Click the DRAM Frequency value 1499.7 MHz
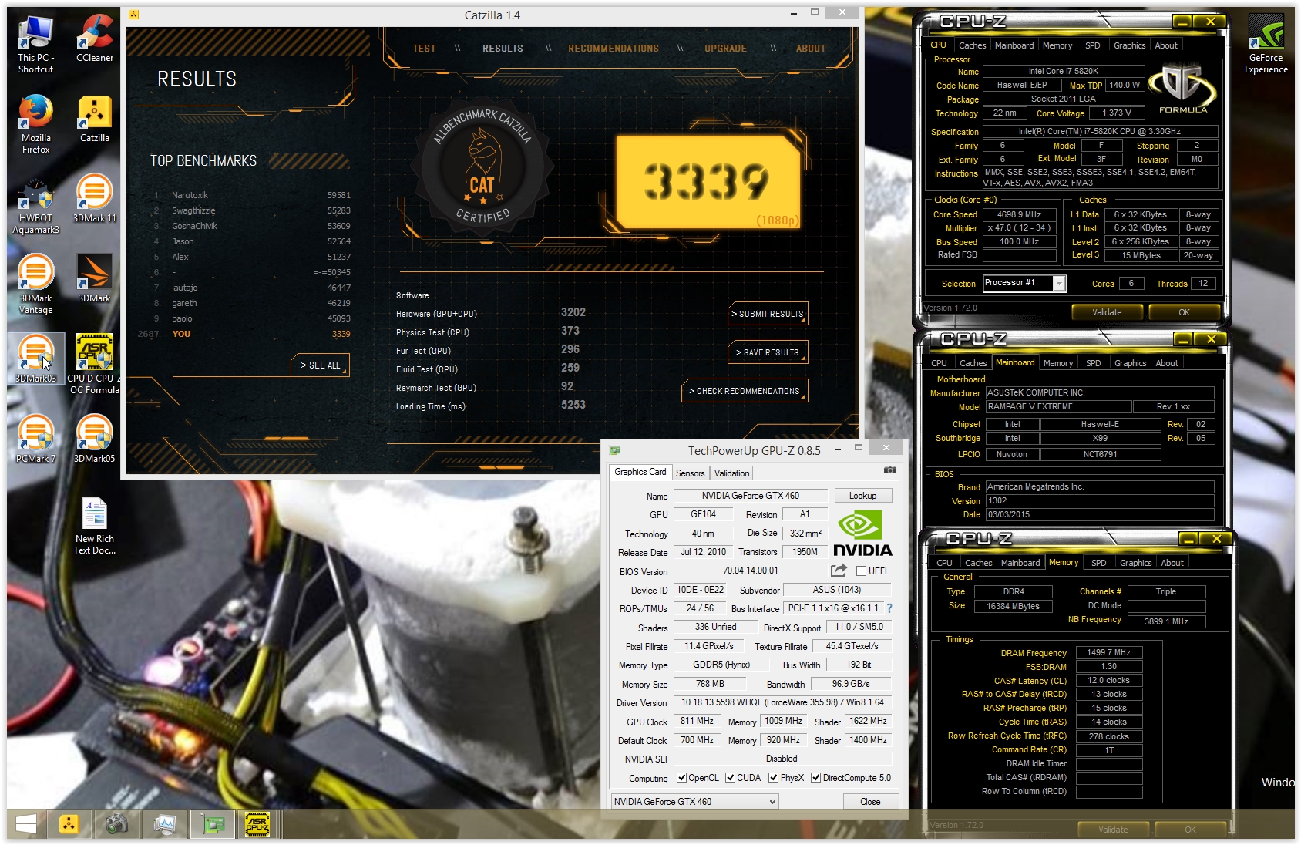Screen dimensions: 1301x845 pyautogui.click(x=1108, y=652)
